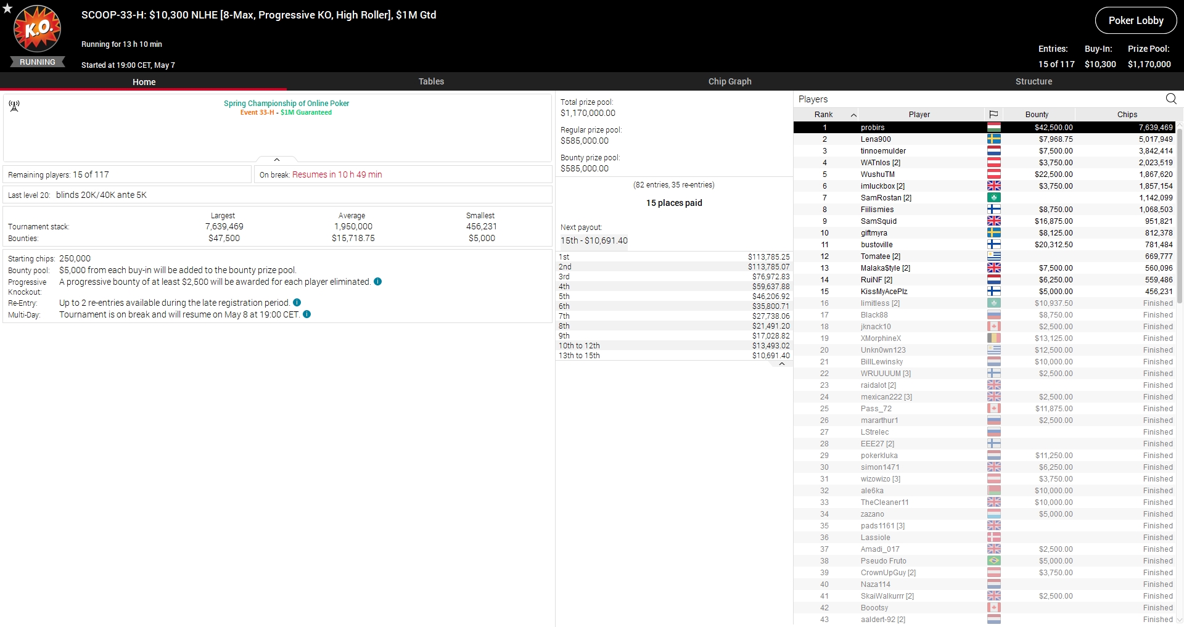Click Pseudo Fruto Brazil flag icon
The image size is (1184, 627).
coord(993,561)
